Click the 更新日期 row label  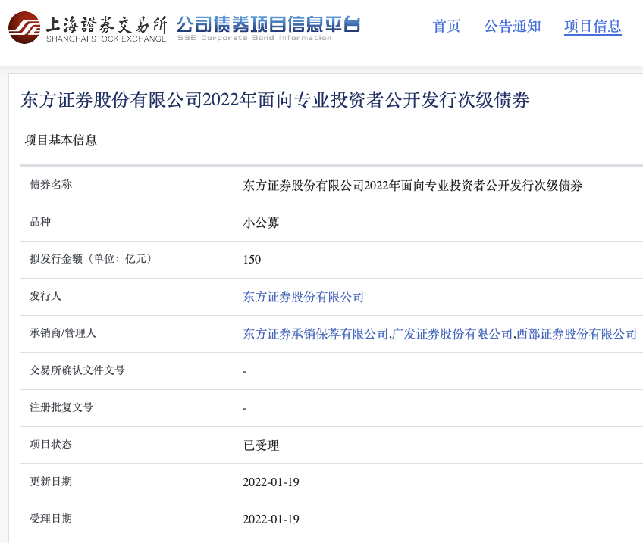(51, 482)
